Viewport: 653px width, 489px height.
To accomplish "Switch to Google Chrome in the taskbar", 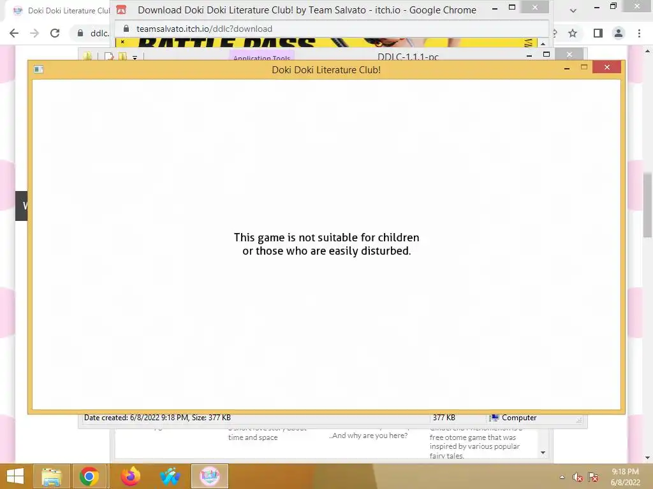I will 89,476.
